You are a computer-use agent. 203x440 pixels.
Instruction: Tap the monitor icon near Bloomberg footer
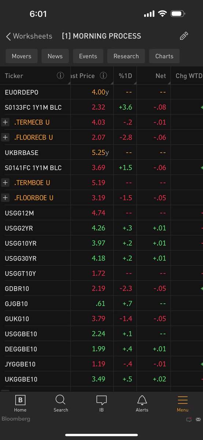[189, 419]
